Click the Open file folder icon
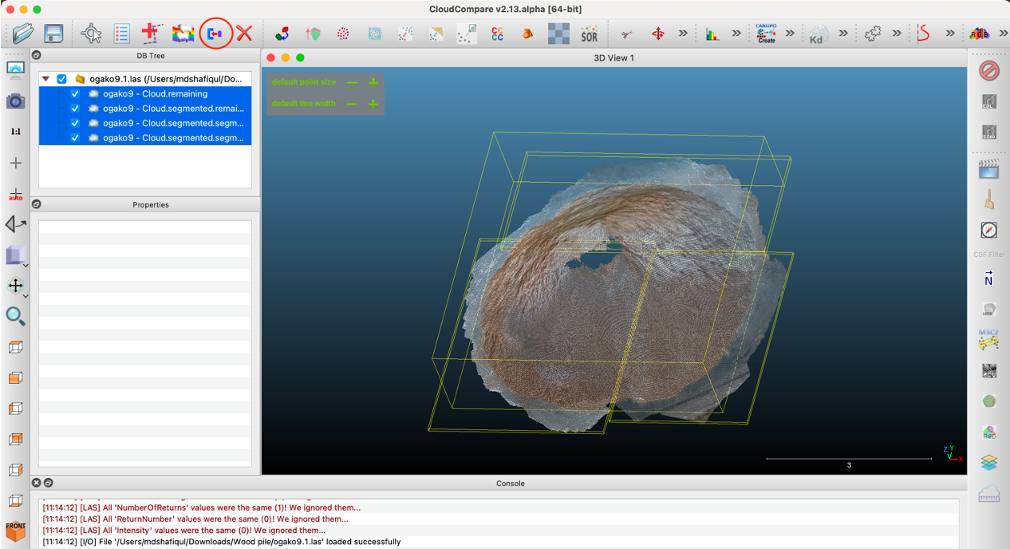 [x=23, y=34]
